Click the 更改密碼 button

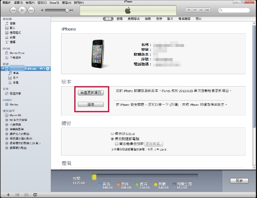point(154,144)
